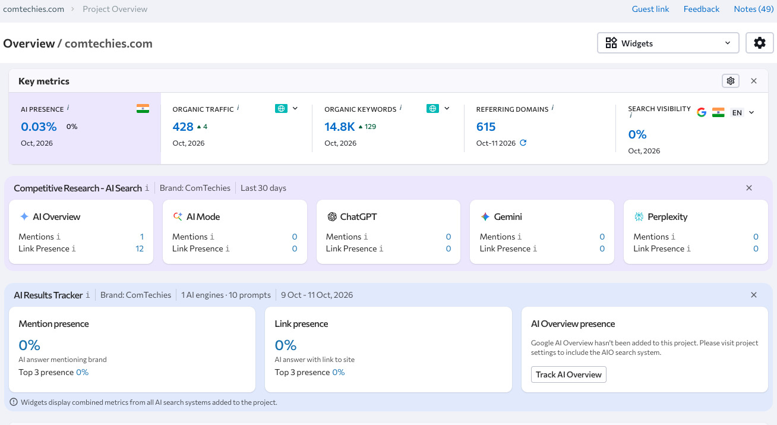Click the ChatGPT card title
777x425 pixels.
coord(359,217)
